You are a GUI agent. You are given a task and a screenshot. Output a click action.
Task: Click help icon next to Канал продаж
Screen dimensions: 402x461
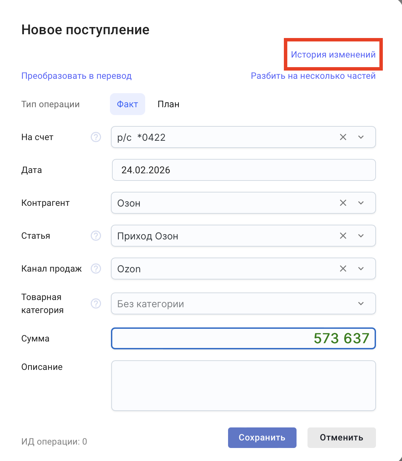tap(96, 269)
